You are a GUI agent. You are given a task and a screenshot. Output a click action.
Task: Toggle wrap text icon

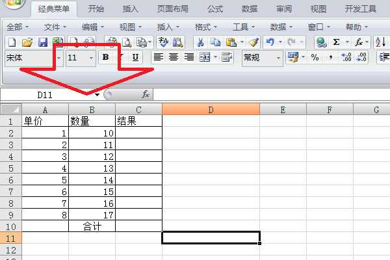click(227, 57)
